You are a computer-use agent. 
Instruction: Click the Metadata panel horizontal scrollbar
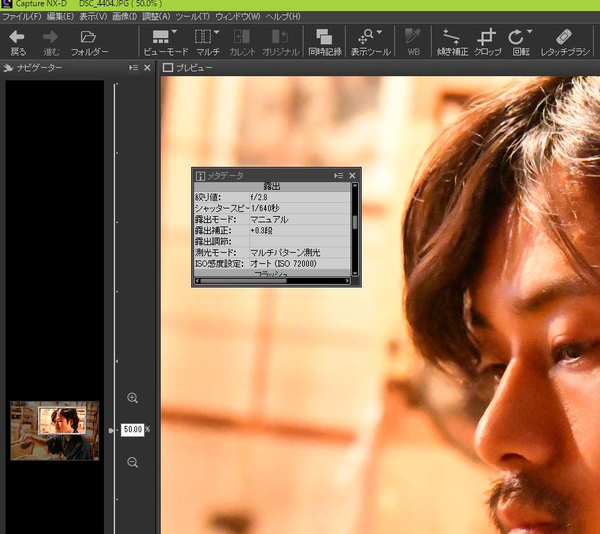243,281
